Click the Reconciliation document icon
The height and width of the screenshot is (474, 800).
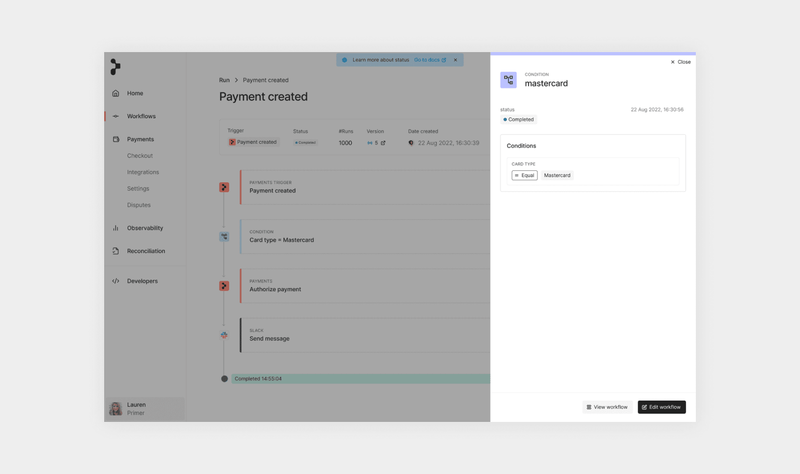116,251
